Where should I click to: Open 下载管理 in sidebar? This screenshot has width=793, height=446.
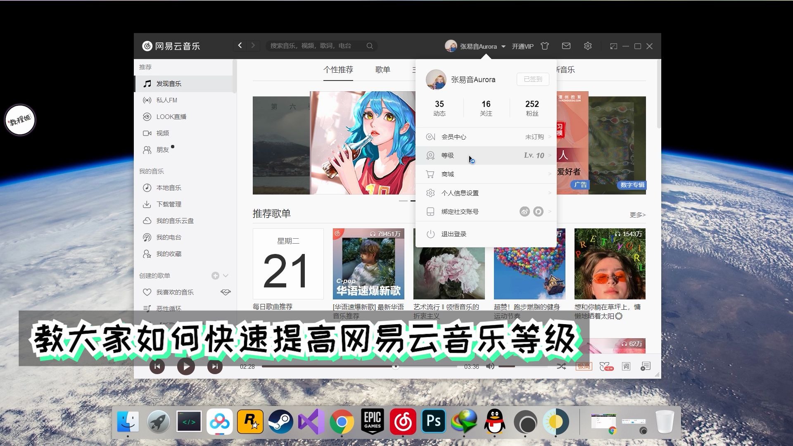[184, 204]
